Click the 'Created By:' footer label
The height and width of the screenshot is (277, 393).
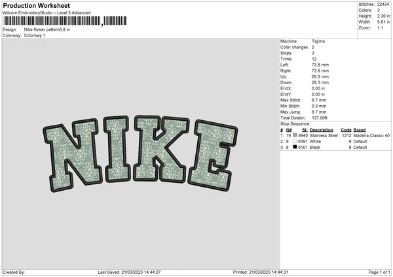[x=14, y=272]
